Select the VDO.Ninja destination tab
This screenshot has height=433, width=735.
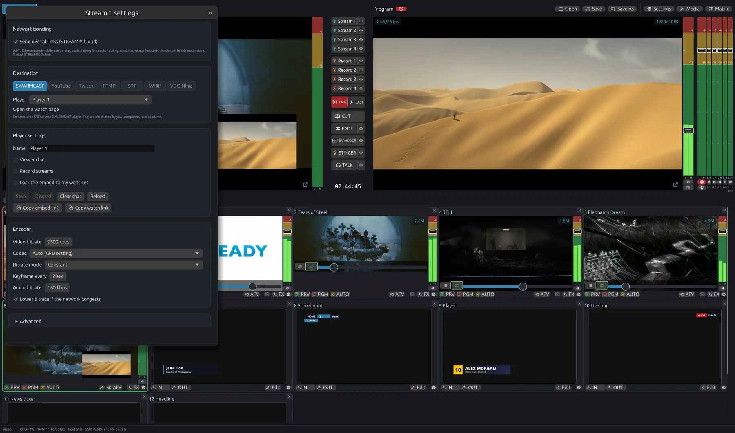click(x=181, y=86)
